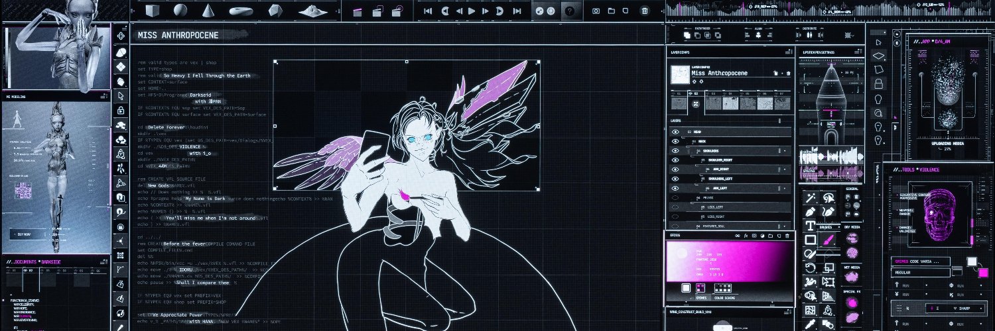Select the cone primitive shape

(208, 10)
